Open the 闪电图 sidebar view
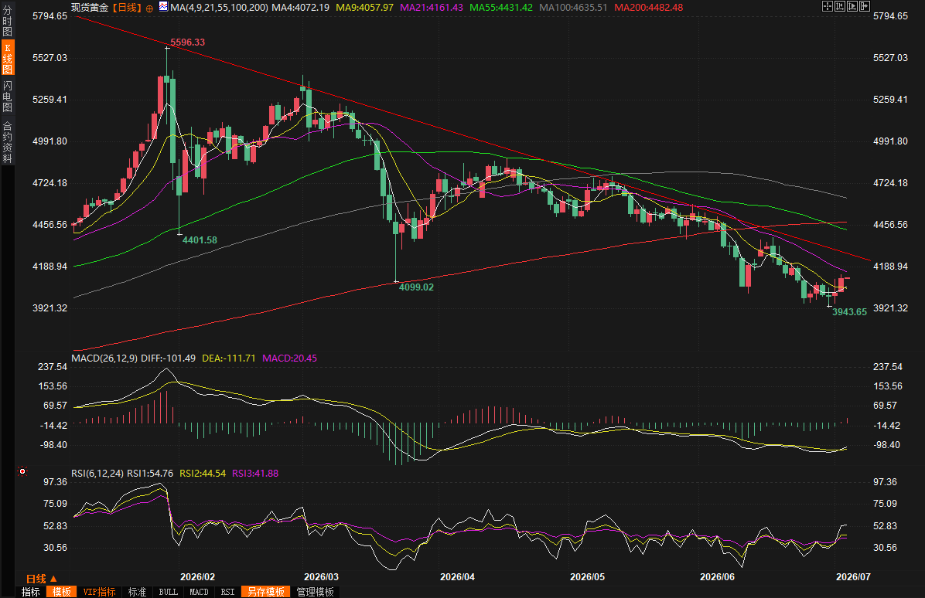The height and width of the screenshot is (598, 925). 7,96
